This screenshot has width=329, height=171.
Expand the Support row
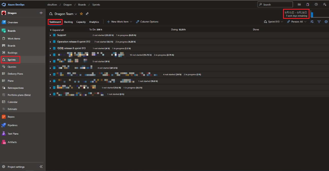tap(51, 35)
